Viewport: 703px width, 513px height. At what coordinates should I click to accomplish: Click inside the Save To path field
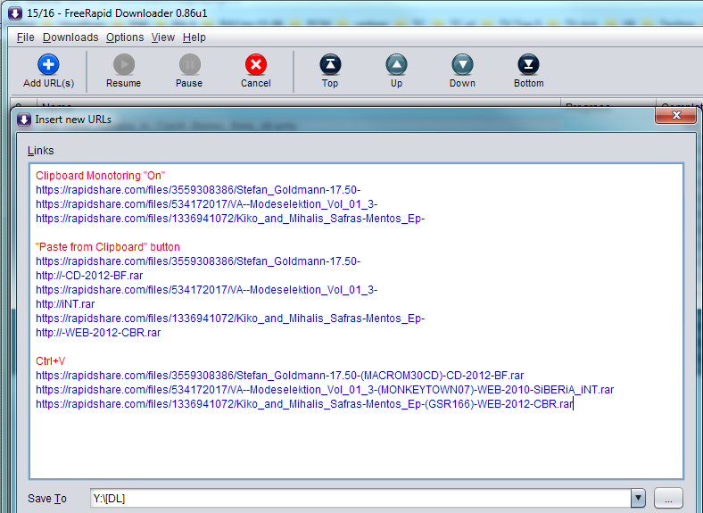tap(357, 499)
